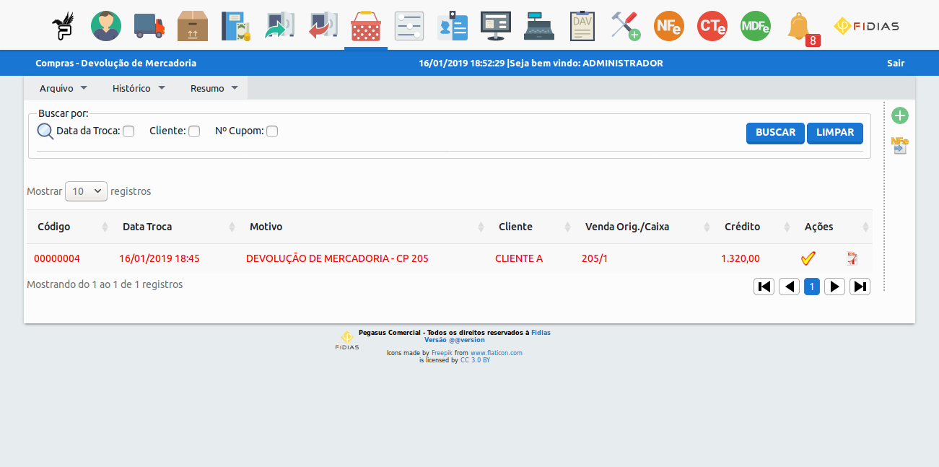Click the yellow checkmark action icon
939x467 pixels.
(x=808, y=258)
